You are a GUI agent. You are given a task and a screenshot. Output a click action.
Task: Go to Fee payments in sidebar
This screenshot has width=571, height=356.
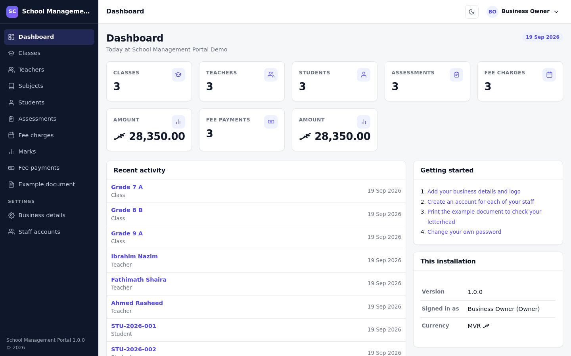[x=49, y=168]
